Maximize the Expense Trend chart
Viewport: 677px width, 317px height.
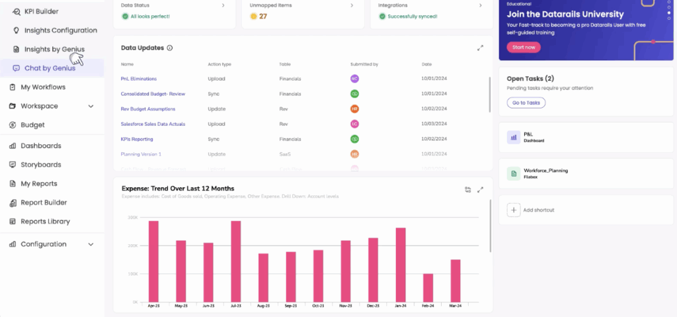481,189
